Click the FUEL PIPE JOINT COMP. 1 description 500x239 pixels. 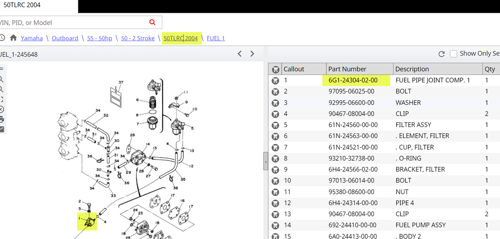click(433, 80)
